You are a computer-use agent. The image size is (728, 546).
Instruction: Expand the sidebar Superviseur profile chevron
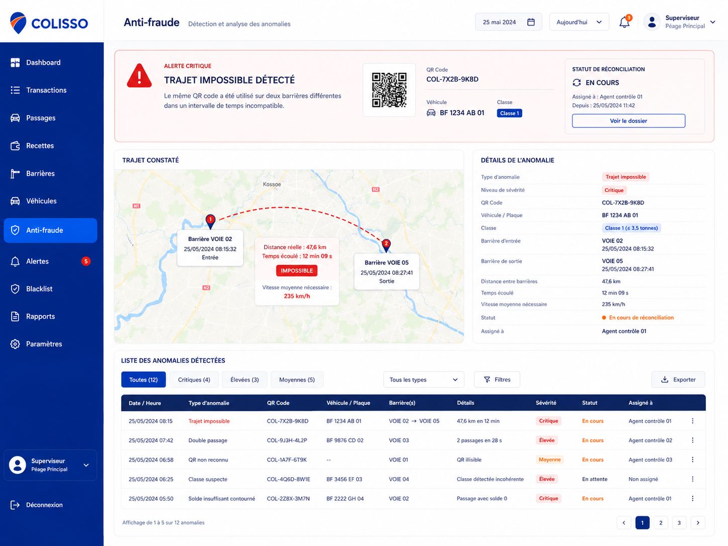pyautogui.click(x=86, y=465)
